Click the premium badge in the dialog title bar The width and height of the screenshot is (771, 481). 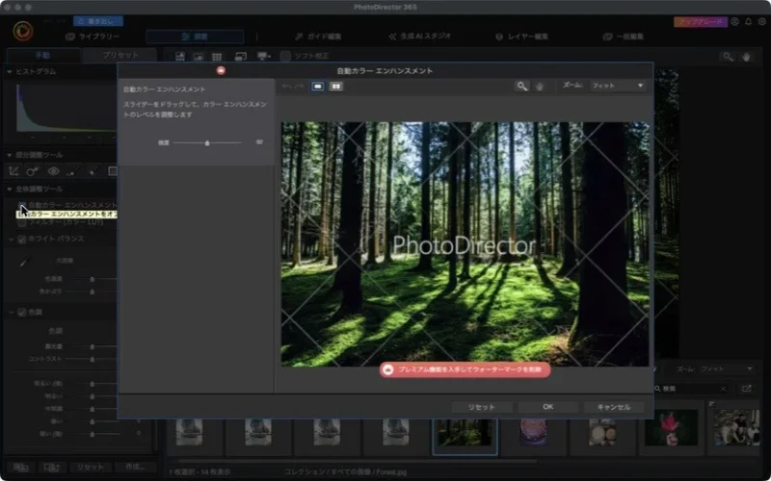(221, 70)
